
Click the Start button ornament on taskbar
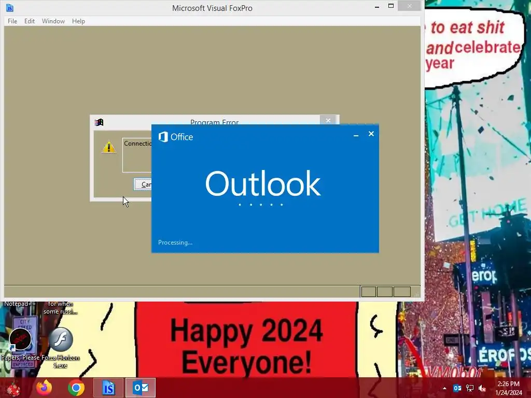13,388
